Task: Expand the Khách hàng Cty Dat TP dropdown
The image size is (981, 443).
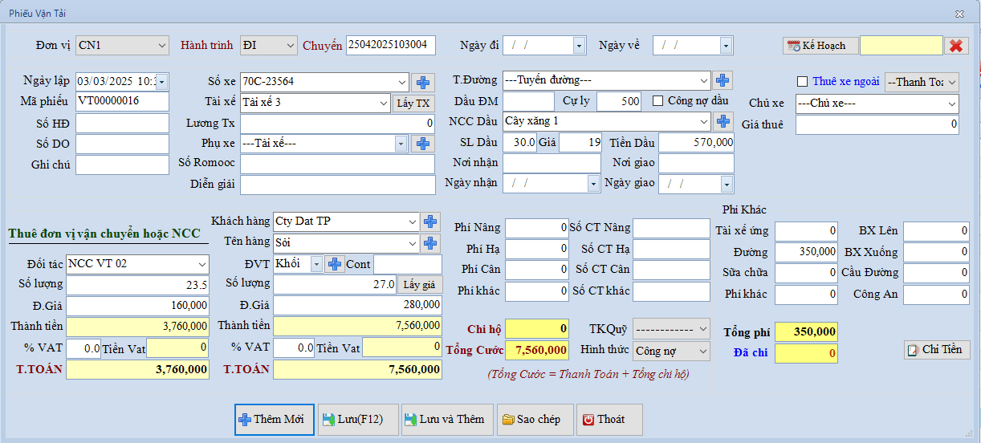Action: click(x=413, y=221)
